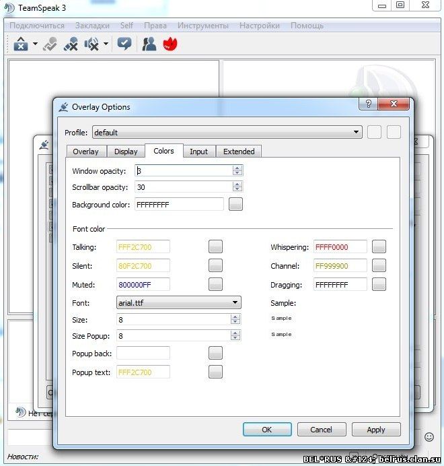Open the Muted color picker swatch
The height and width of the screenshot is (466, 444).
click(215, 284)
